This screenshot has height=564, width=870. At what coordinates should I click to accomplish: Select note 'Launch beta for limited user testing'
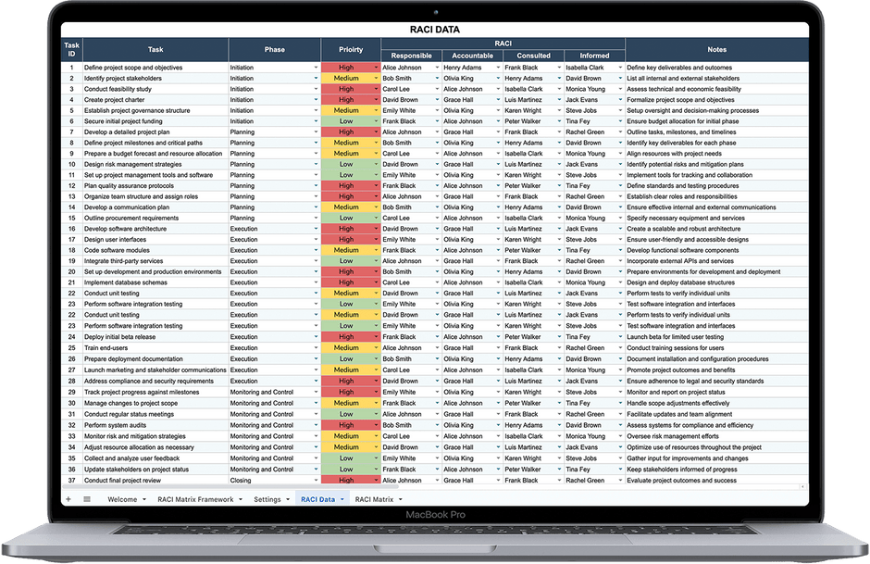(717, 337)
